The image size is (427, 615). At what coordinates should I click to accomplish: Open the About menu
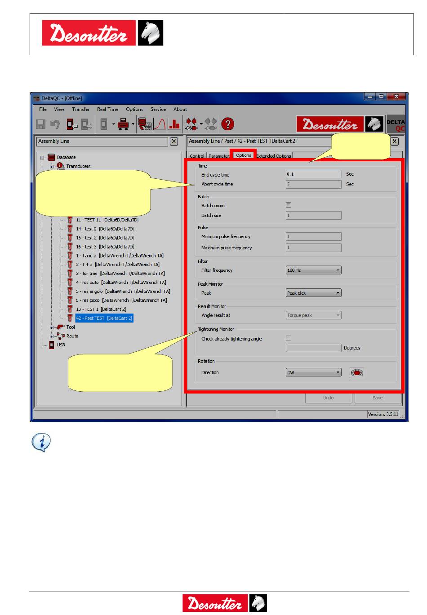pos(180,109)
